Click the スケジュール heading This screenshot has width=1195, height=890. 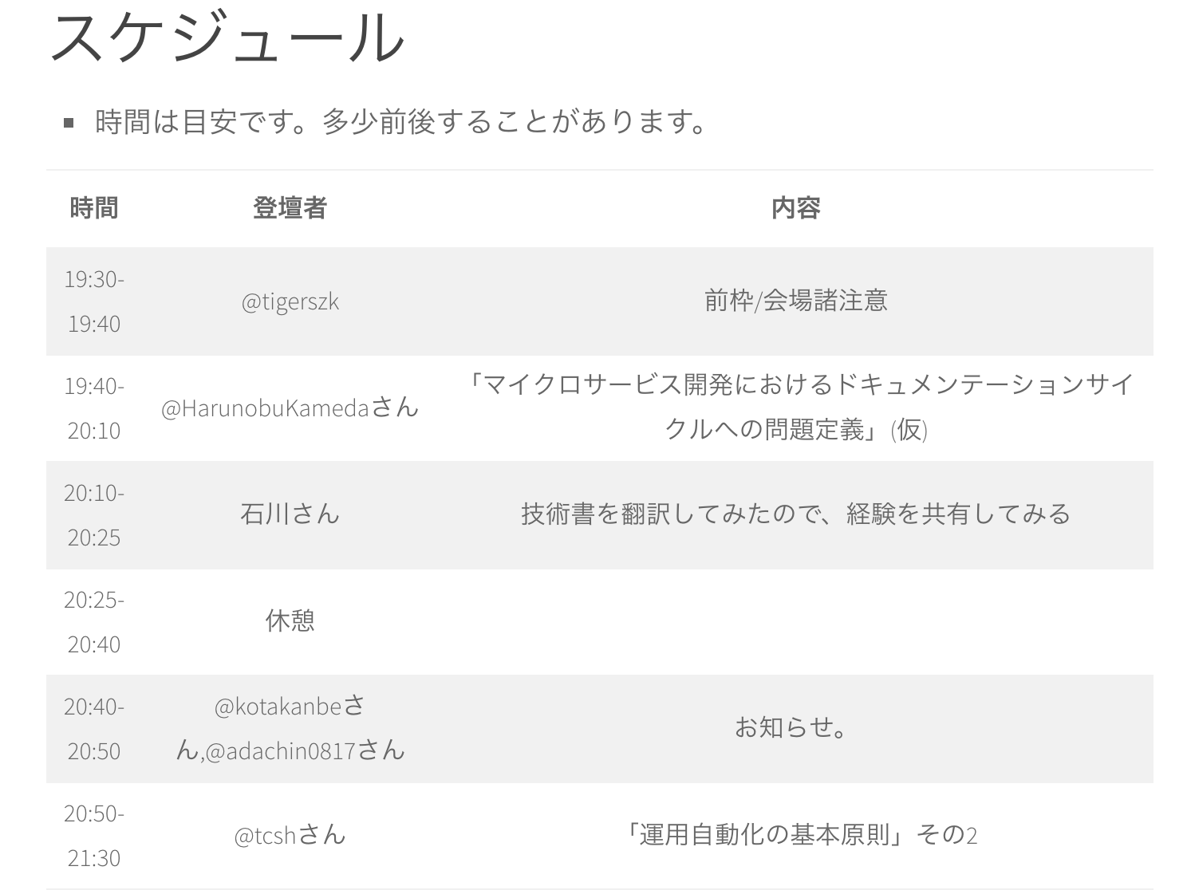(227, 38)
